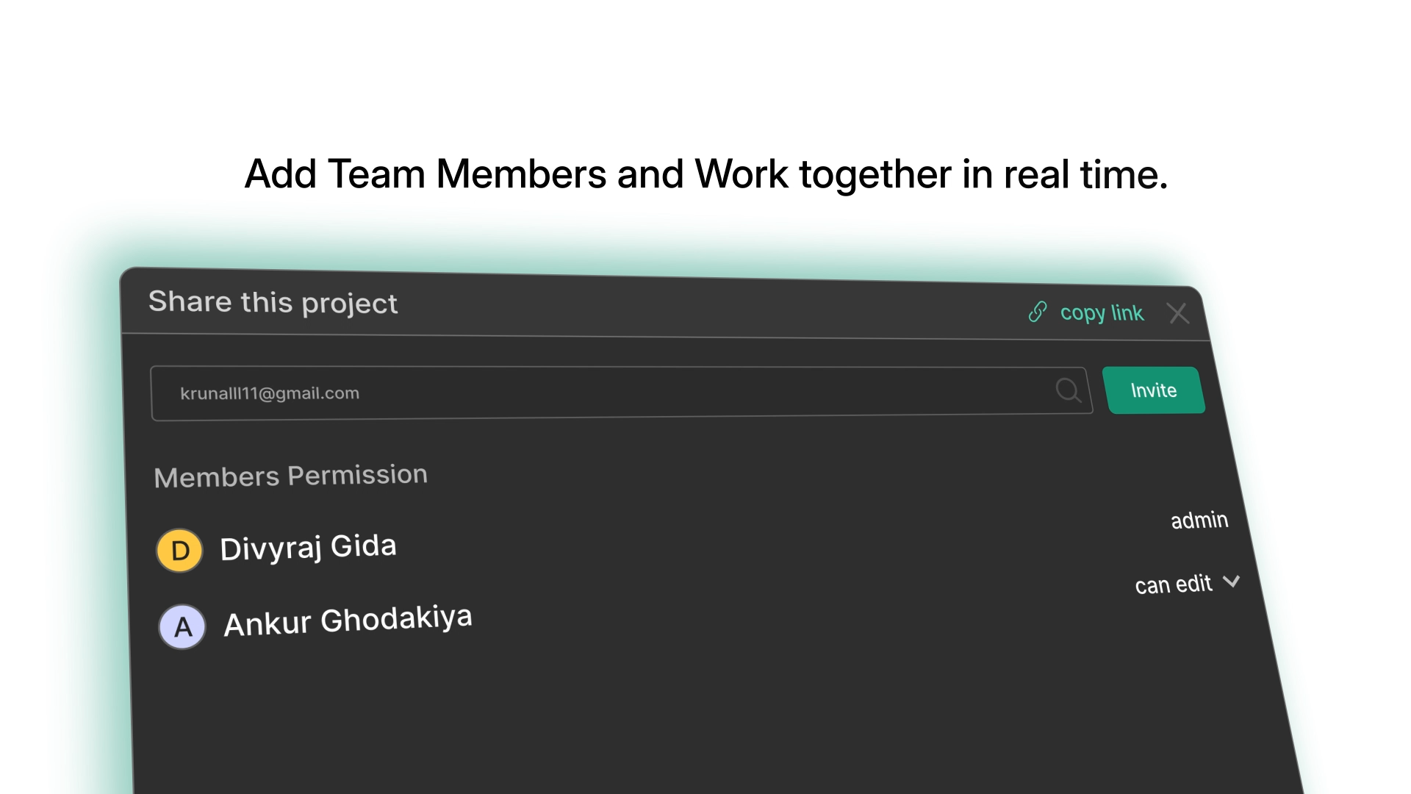The width and height of the screenshot is (1411, 794).
Task: Click Divyraj Gida's yellow D avatar
Action: click(179, 551)
